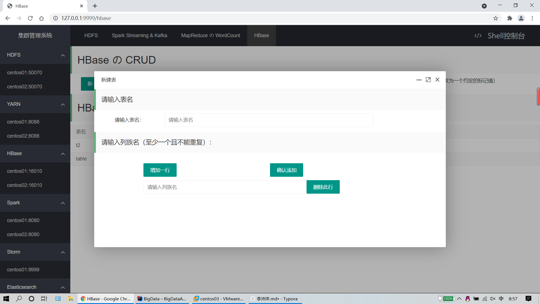Open centos01:8080 link

[23, 220]
